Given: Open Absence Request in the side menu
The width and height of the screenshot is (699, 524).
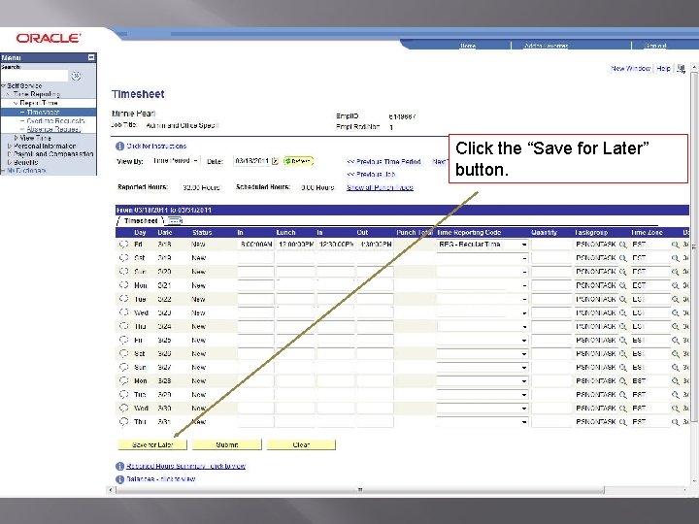Looking at the screenshot, I should 53,129.
